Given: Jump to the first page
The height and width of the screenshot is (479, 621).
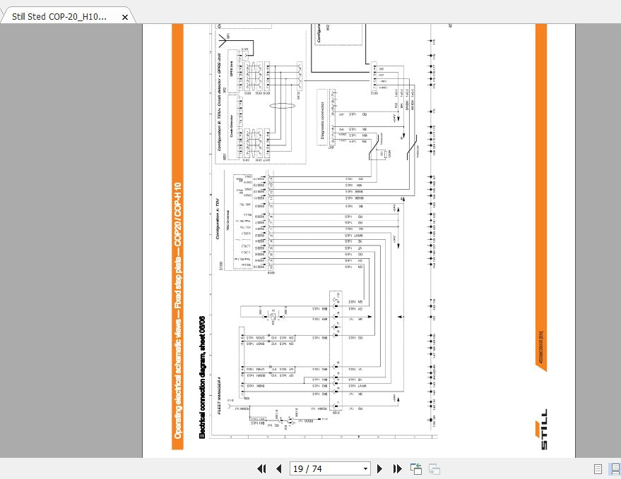Looking at the screenshot, I should coord(261,469).
